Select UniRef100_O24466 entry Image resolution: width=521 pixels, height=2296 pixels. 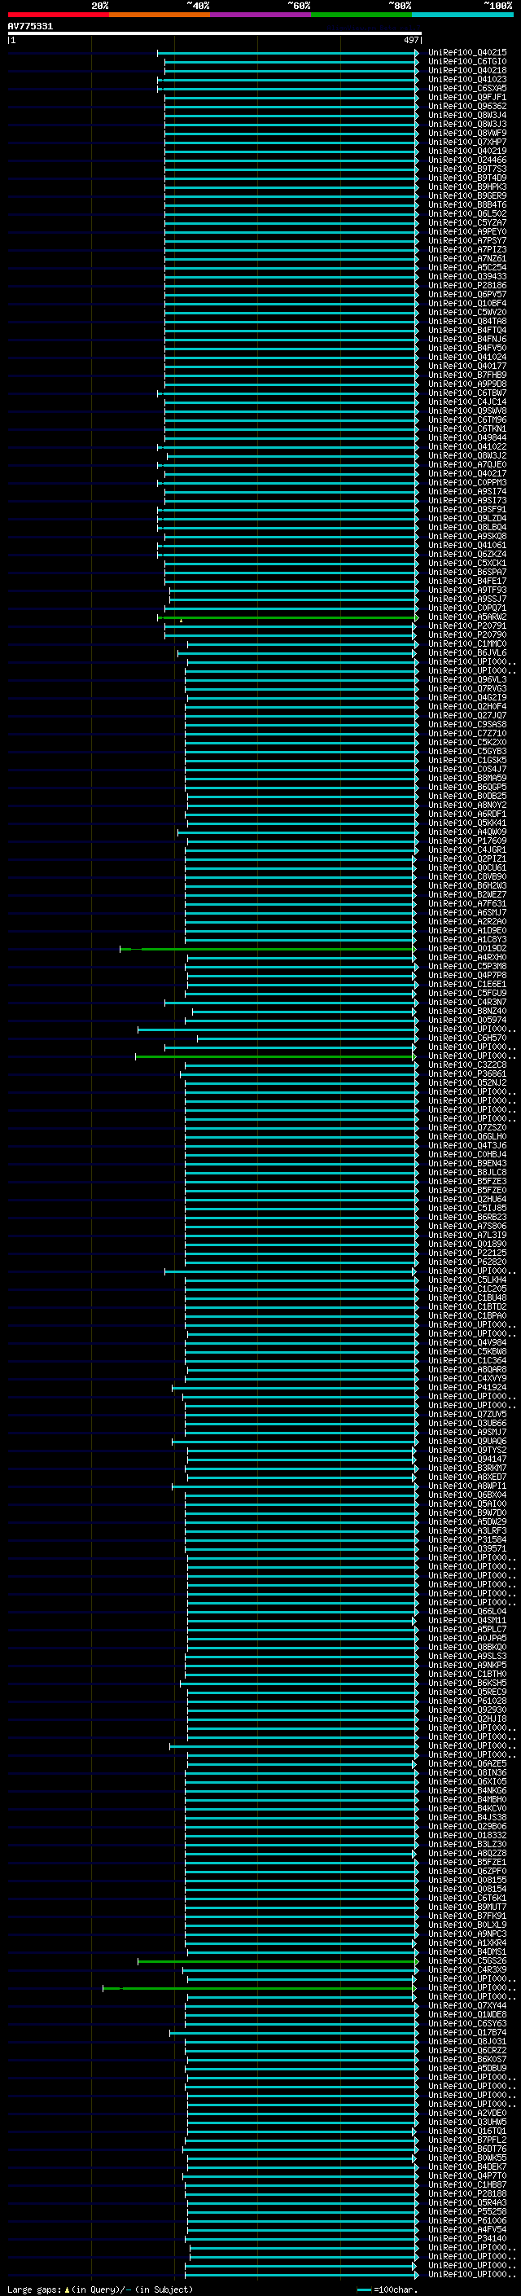click(x=467, y=160)
